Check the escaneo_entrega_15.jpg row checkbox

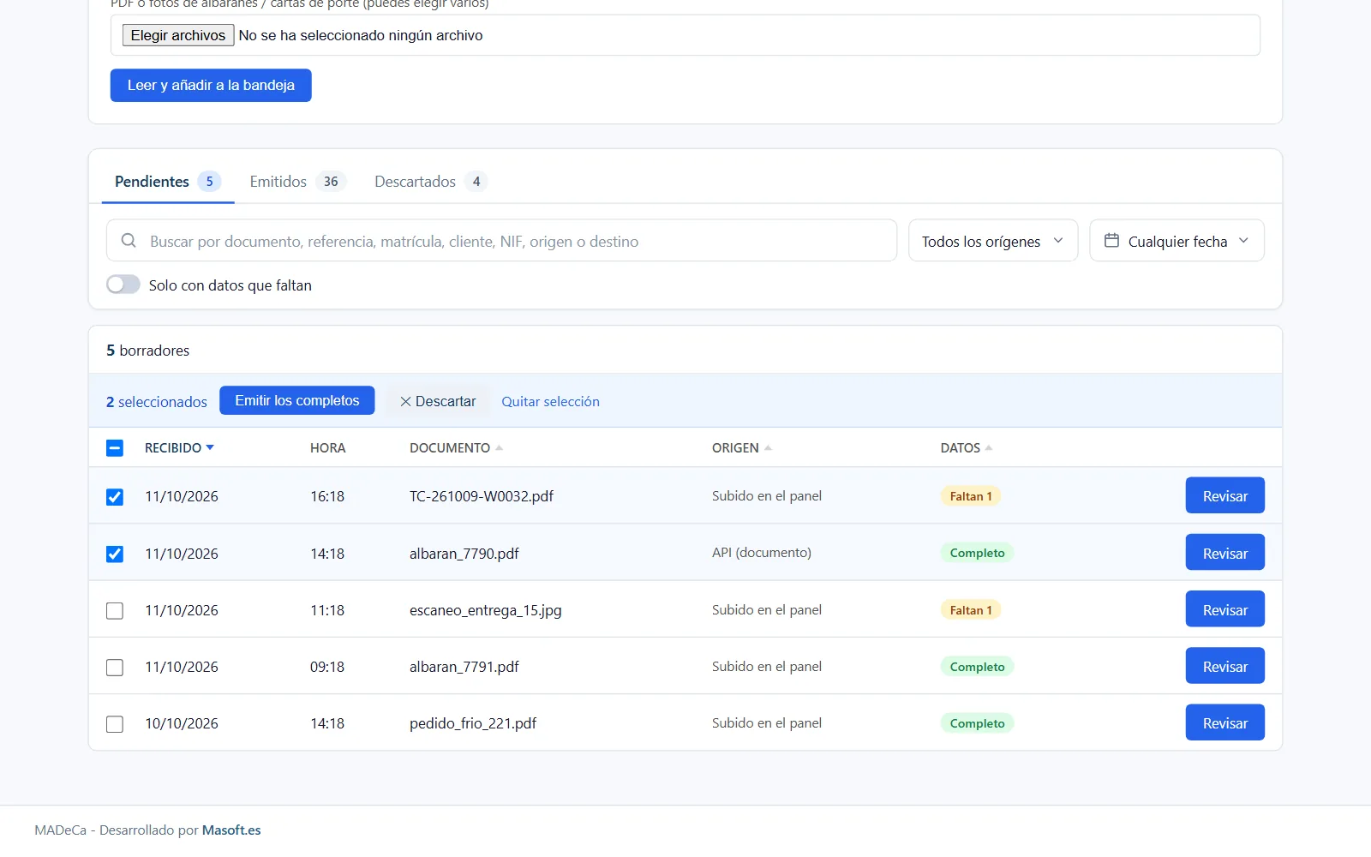click(115, 610)
